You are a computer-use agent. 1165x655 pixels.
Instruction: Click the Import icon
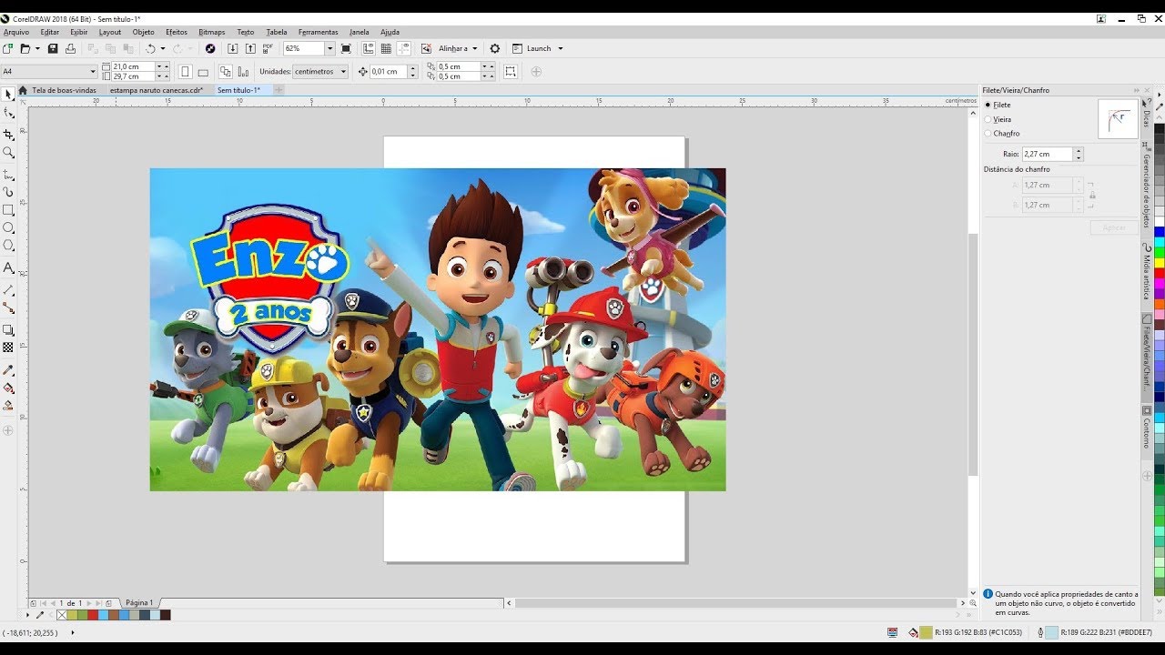point(232,48)
